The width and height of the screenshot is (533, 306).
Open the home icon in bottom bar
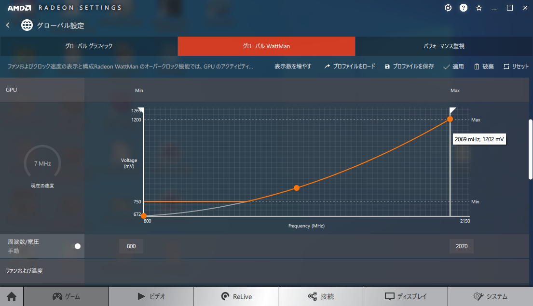pos(12,296)
